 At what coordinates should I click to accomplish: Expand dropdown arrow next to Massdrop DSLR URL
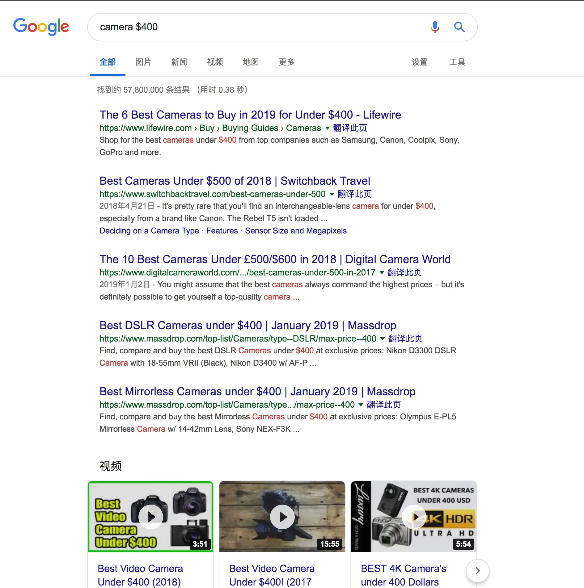[x=383, y=339]
